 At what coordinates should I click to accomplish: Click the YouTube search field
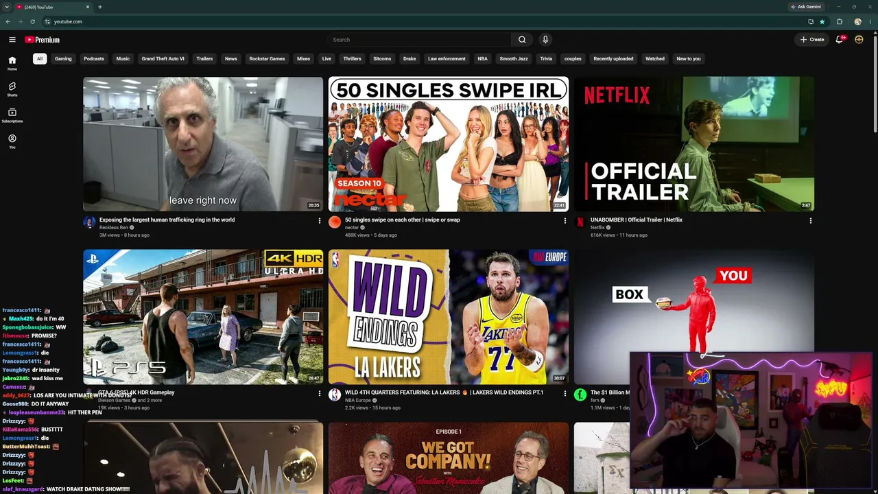click(419, 40)
